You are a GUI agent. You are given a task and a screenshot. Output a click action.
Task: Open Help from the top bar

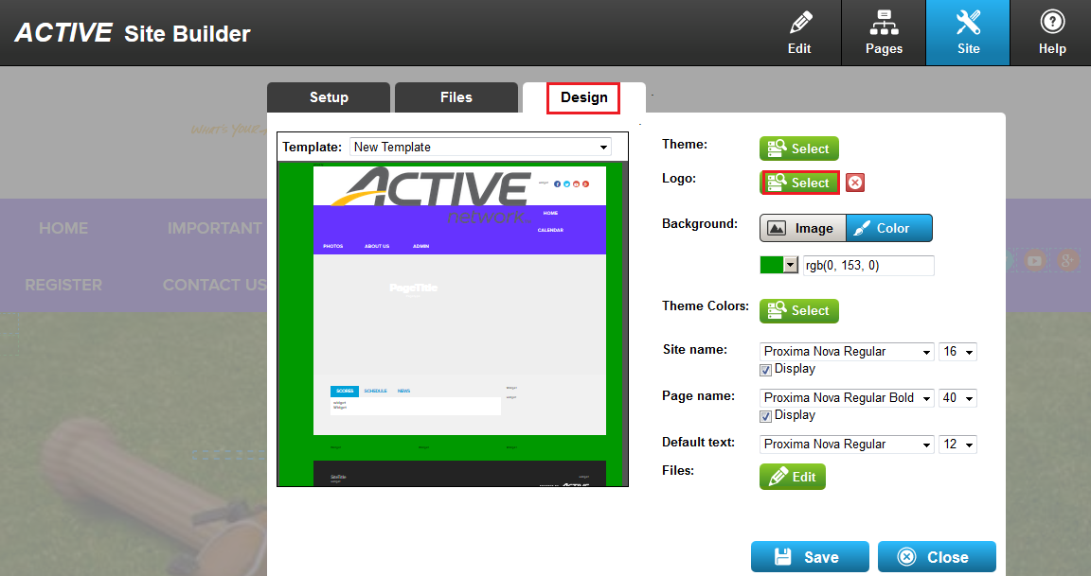(1052, 33)
